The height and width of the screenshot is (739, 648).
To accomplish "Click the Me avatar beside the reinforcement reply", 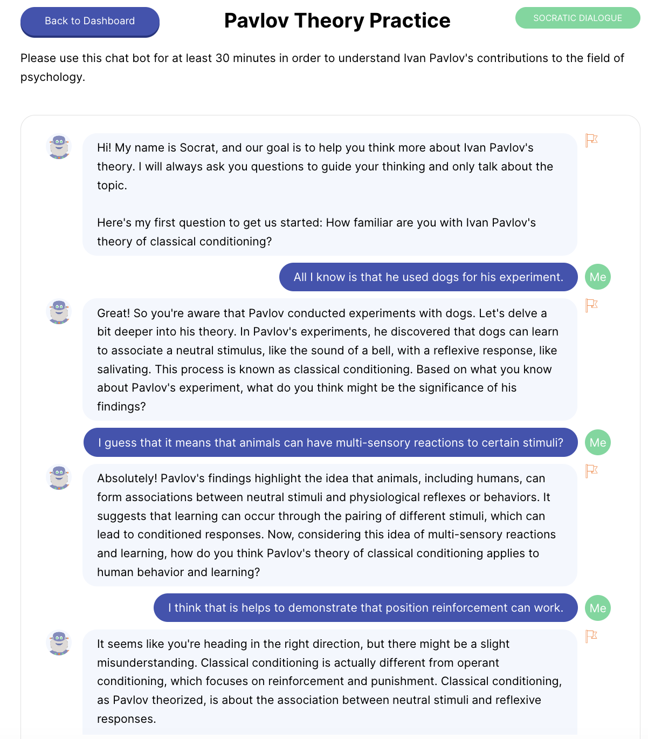I will pos(598,608).
